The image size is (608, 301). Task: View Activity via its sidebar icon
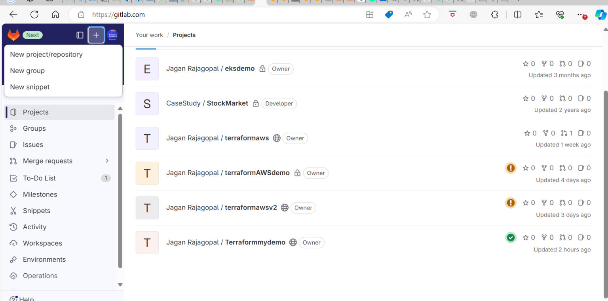(13, 227)
